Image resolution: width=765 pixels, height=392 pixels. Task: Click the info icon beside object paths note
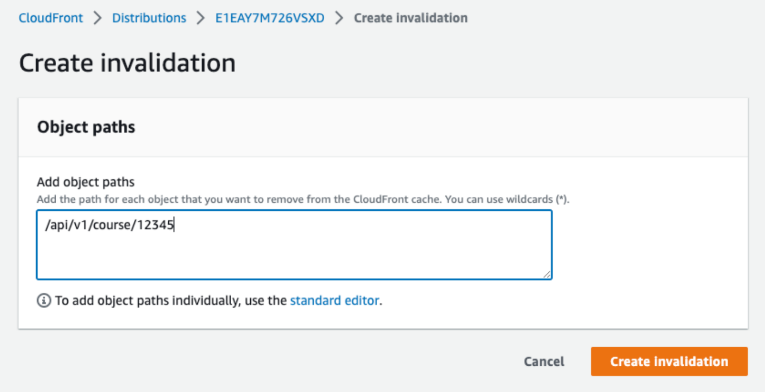click(x=43, y=300)
